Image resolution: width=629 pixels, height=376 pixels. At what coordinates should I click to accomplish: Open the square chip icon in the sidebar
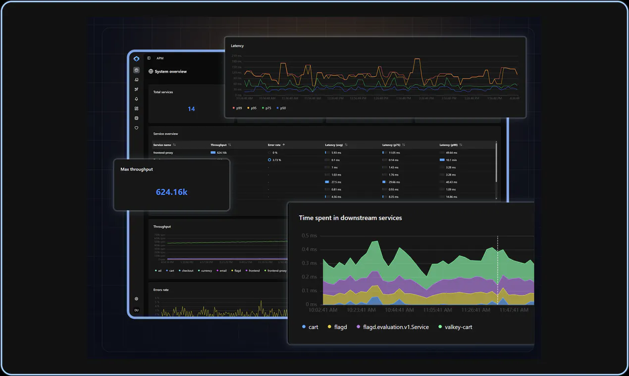137,118
